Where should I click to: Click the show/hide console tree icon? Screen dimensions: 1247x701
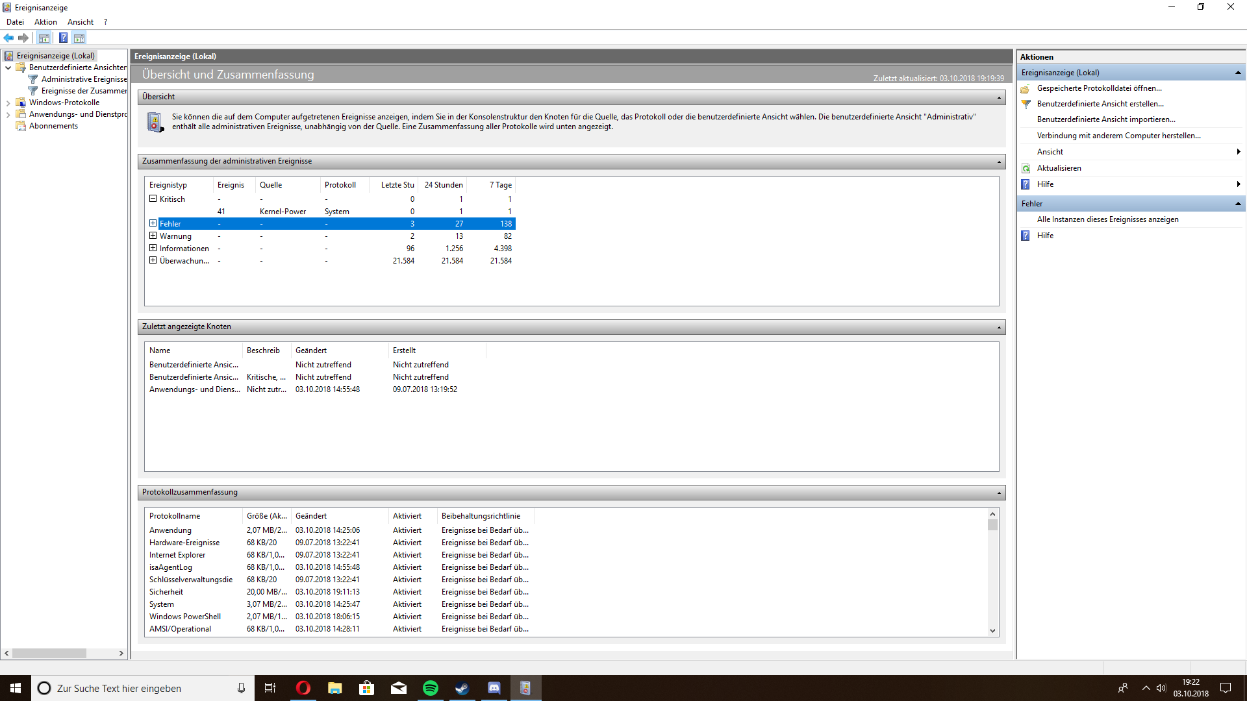pyautogui.click(x=44, y=38)
